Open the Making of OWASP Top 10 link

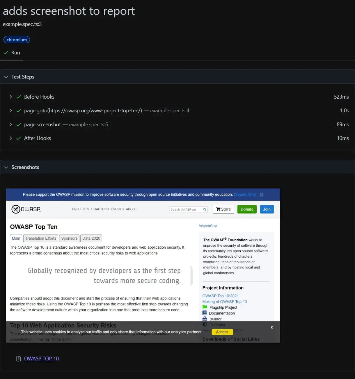tap(224, 302)
